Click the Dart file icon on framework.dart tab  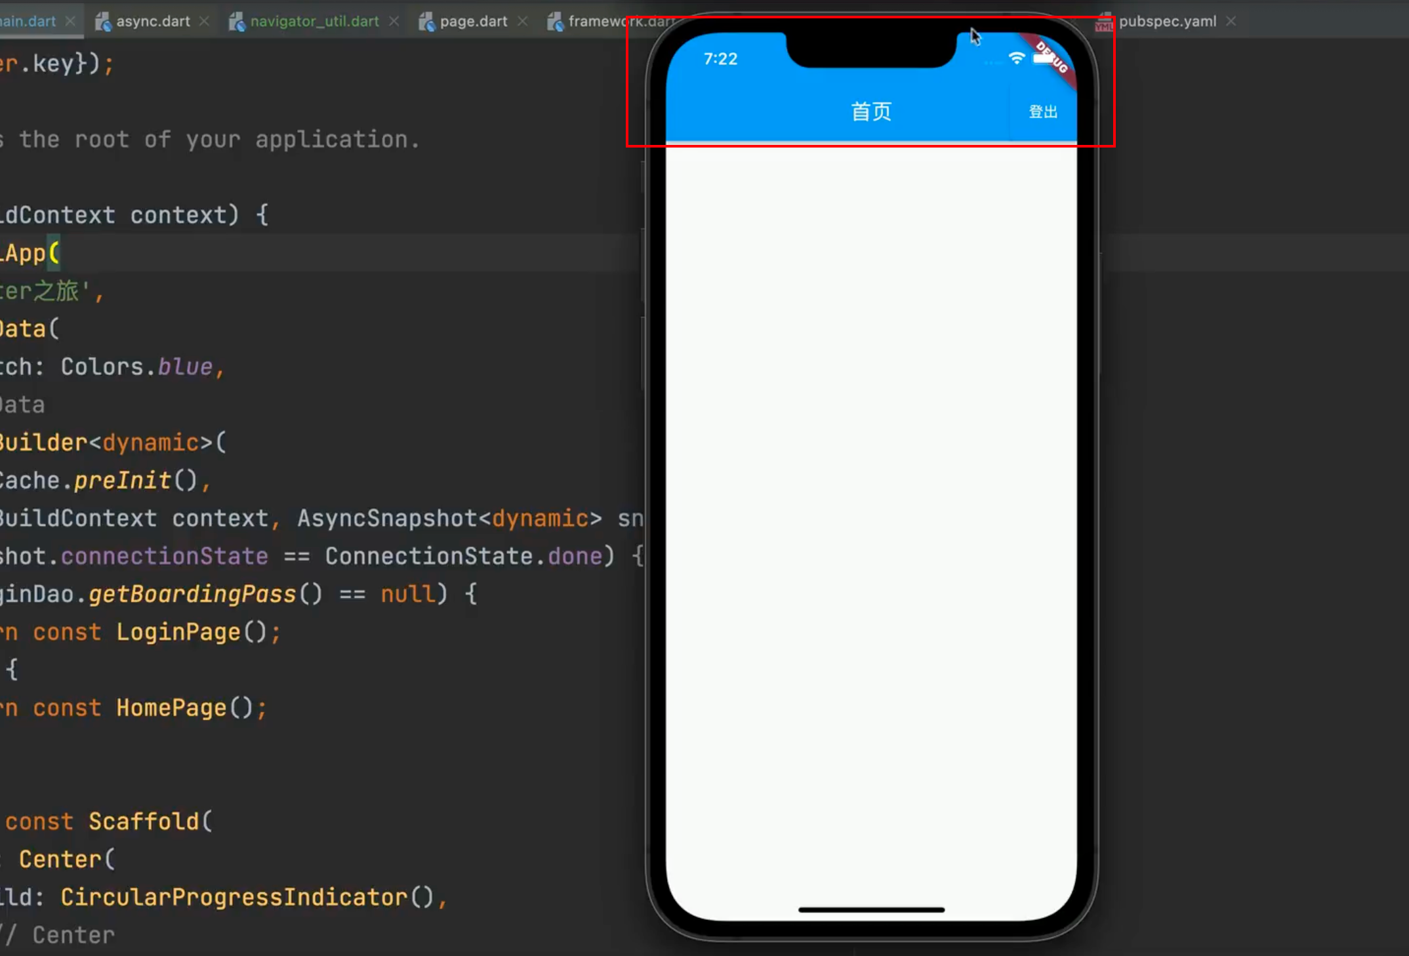click(x=556, y=22)
